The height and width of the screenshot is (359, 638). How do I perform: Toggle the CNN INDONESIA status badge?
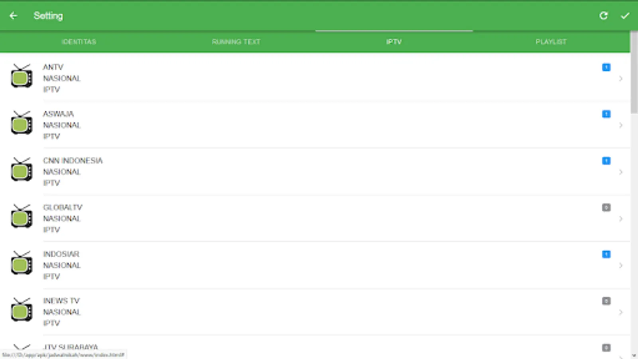click(606, 161)
